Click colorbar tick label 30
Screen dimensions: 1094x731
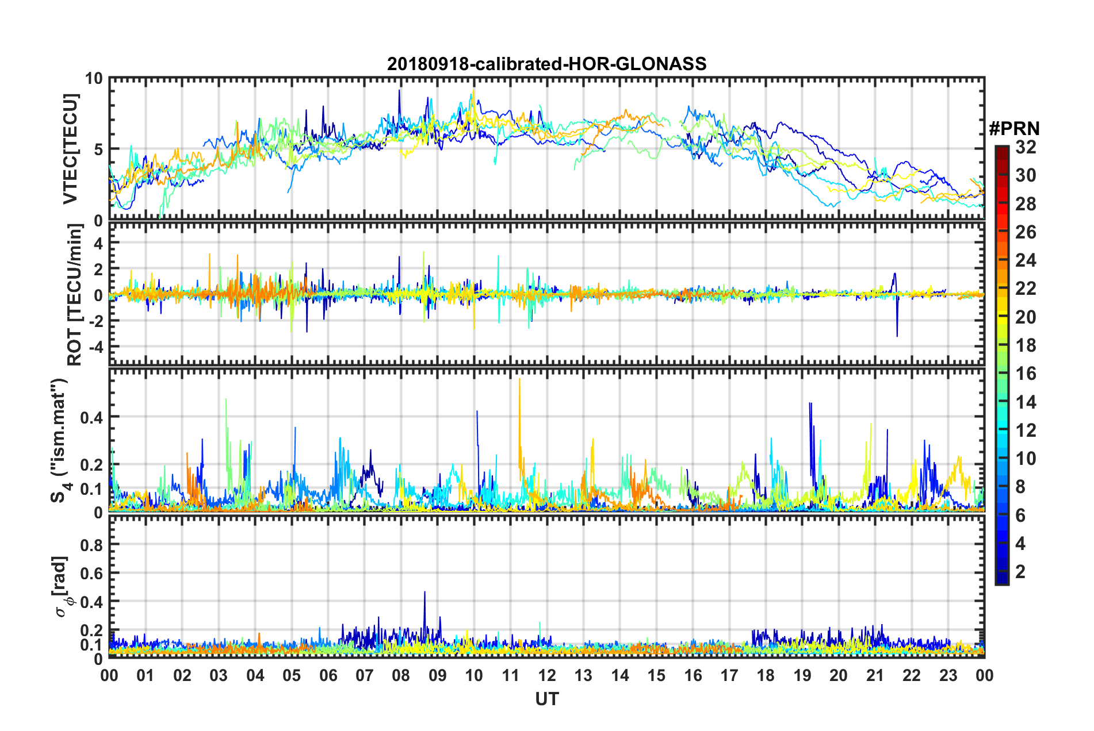point(1026,175)
